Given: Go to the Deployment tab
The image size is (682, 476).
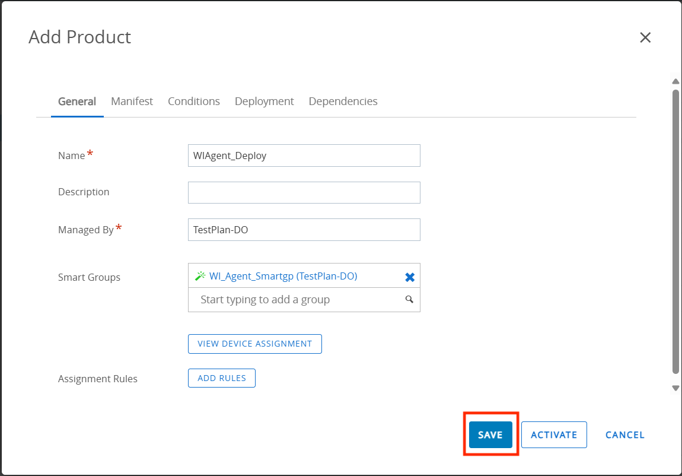Looking at the screenshot, I should 264,101.
